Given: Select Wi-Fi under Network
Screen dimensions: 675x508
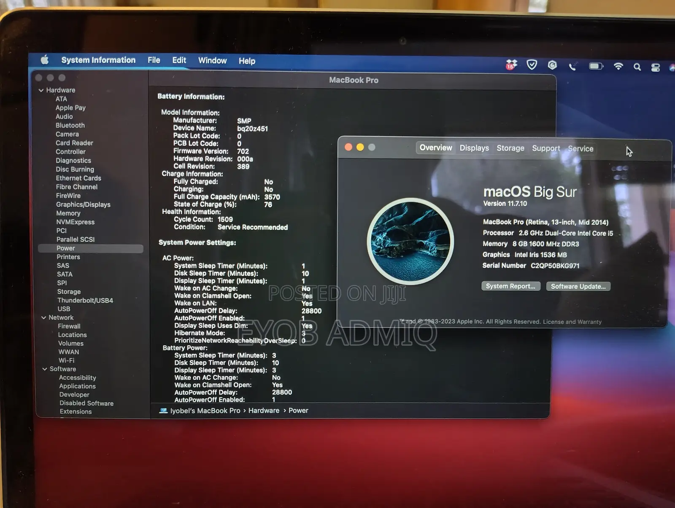Looking at the screenshot, I should (x=67, y=361).
